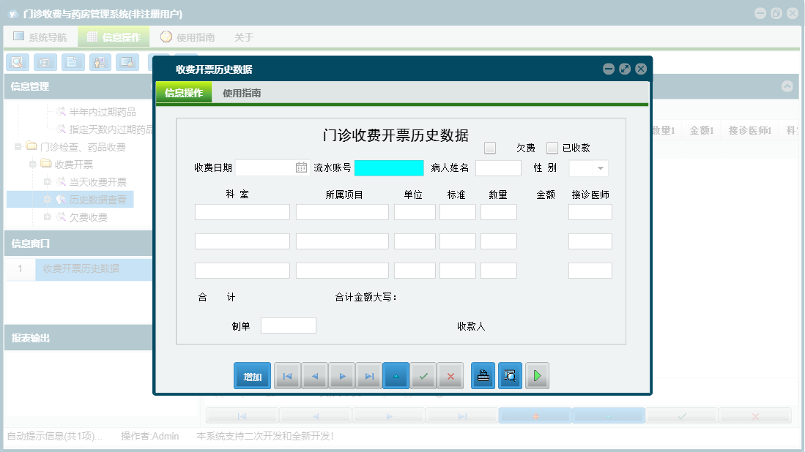Go to next record in dialog toolbar
The image size is (805, 452).
[x=342, y=376]
